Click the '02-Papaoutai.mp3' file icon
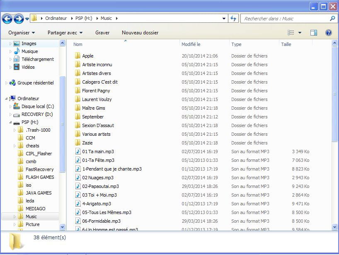The height and width of the screenshot is (255, 339). (78, 186)
